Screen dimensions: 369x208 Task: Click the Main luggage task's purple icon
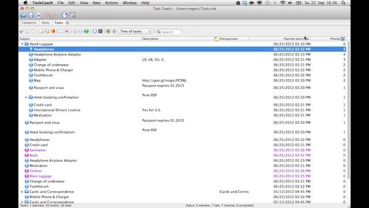27,176
